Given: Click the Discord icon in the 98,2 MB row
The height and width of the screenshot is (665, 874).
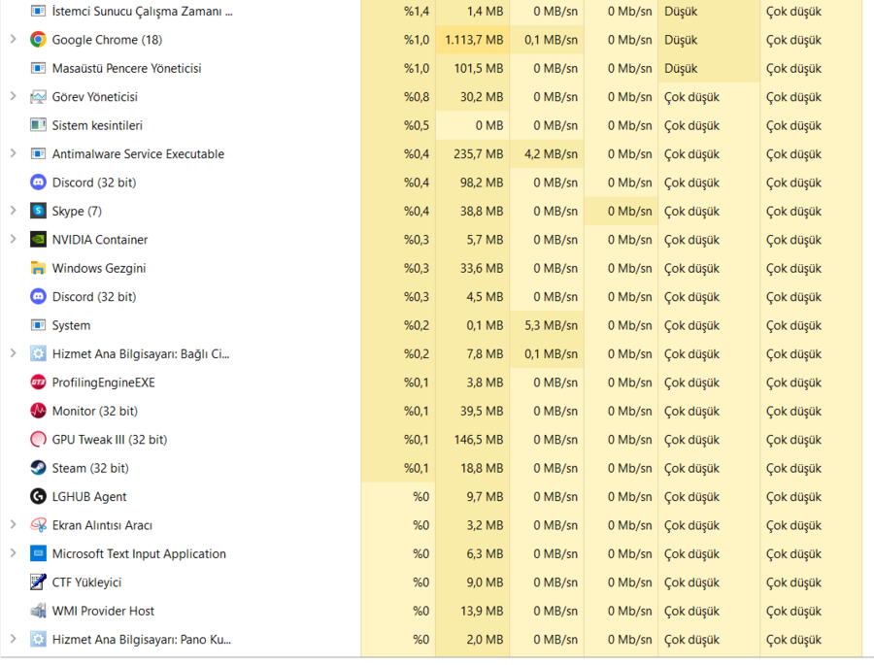Looking at the screenshot, I should tap(38, 183).
